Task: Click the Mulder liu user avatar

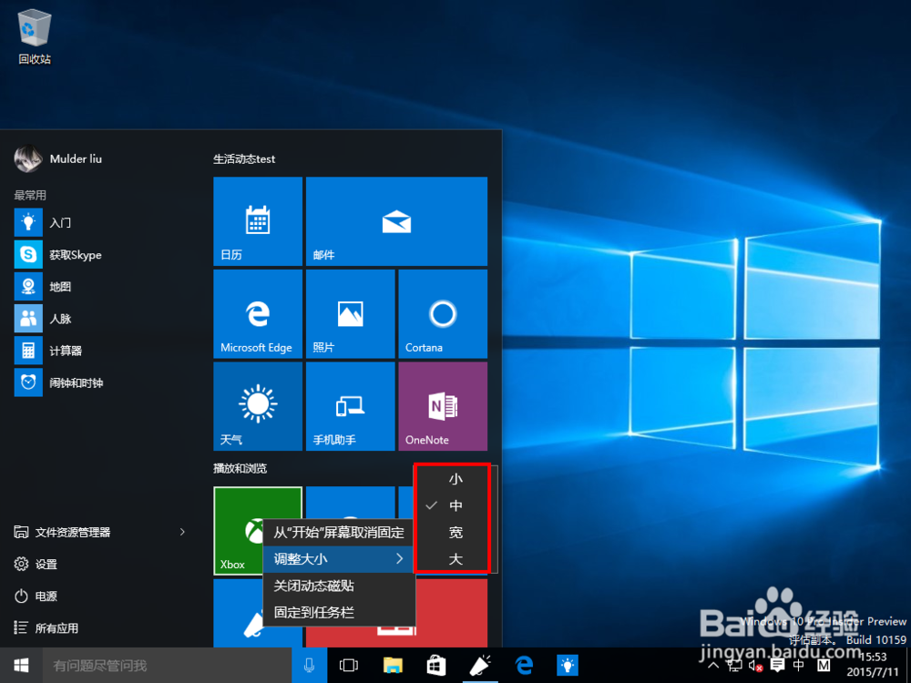Action: 28,158
